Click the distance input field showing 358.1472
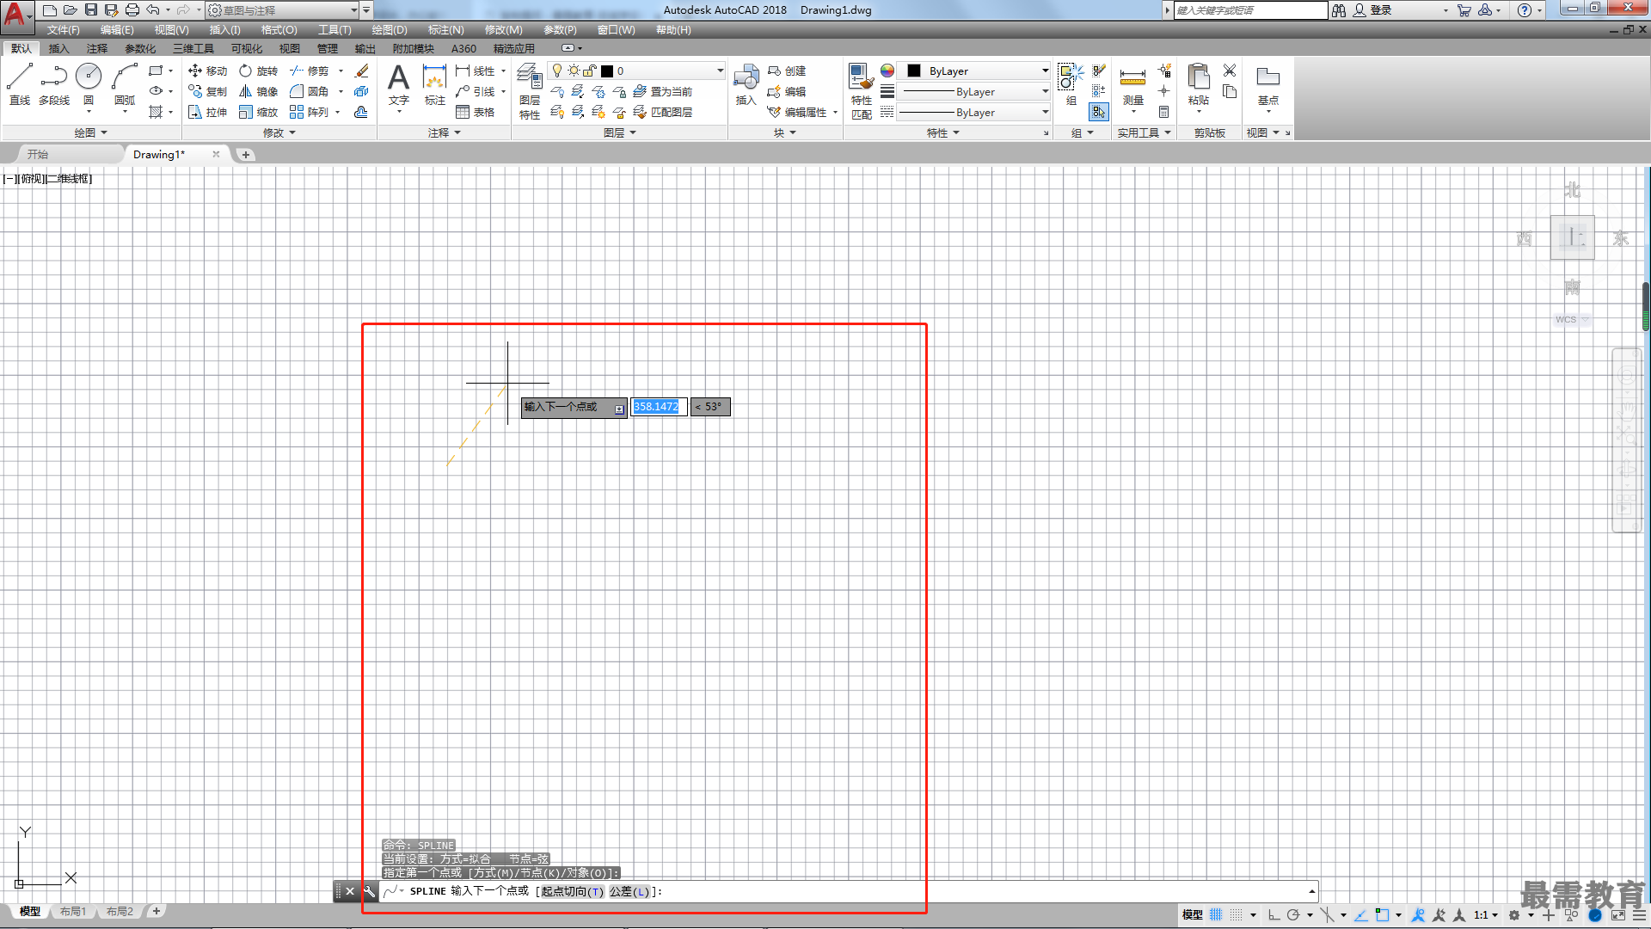The width and height of the screenshot is (1651, 929). point(659,407)
